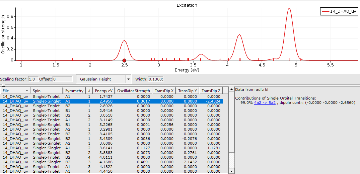Click the Spin column header
This screenshot has width=360, height=174.
(47, 91)
